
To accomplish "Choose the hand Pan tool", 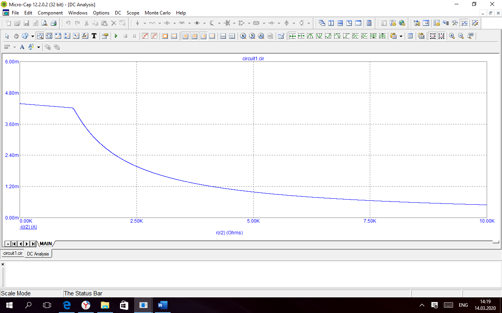I will click(16, 36).
